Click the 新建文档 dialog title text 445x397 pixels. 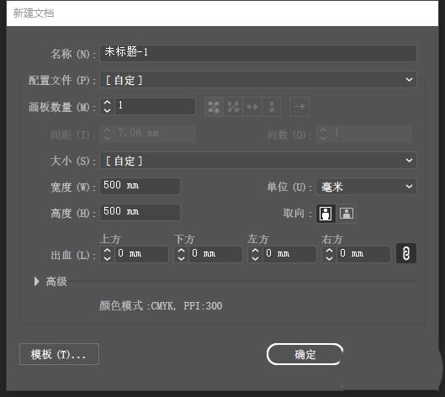[x=34, y=13]
